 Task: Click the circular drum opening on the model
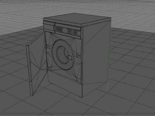coord(63,55)
